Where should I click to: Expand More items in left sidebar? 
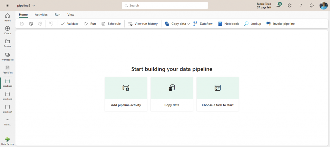[7, 121]
